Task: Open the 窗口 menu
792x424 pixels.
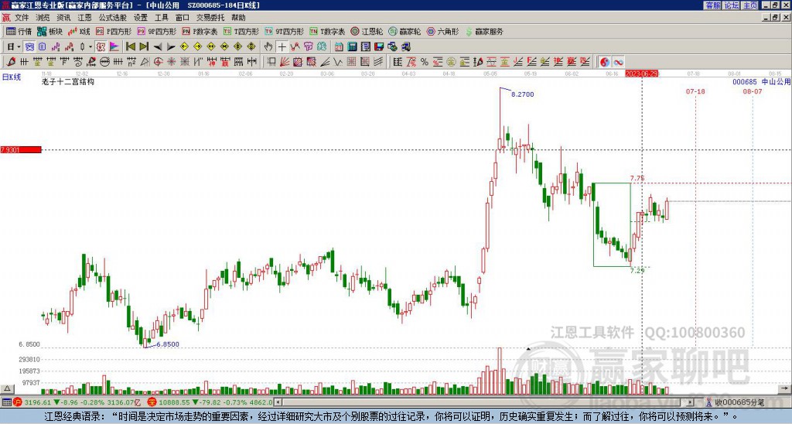Action: pyautogui.click(x=183, y=18)
